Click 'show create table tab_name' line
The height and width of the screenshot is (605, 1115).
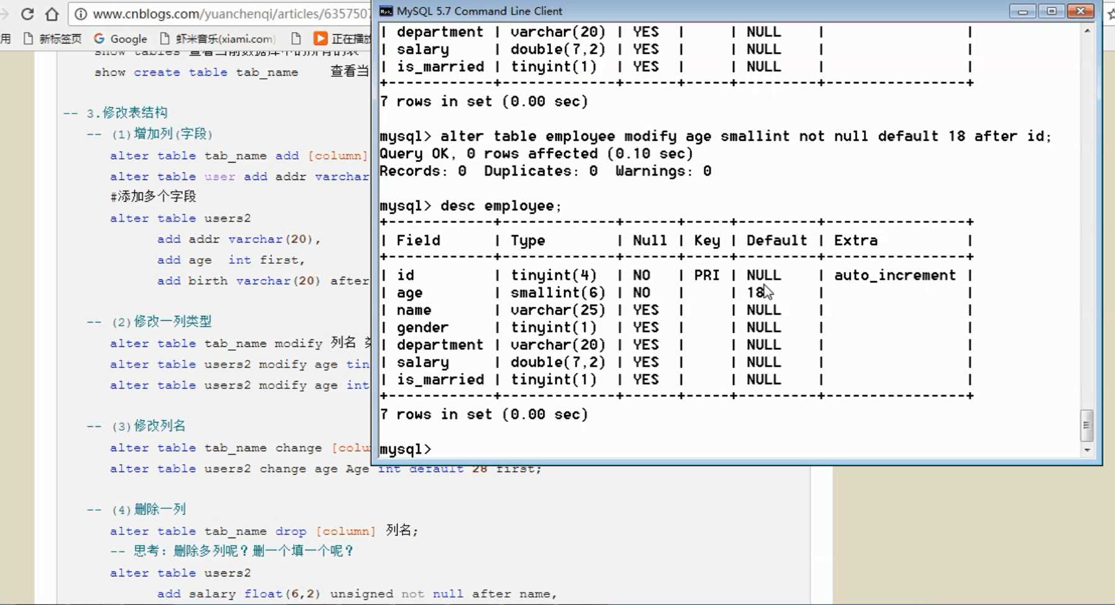(196, 72)
